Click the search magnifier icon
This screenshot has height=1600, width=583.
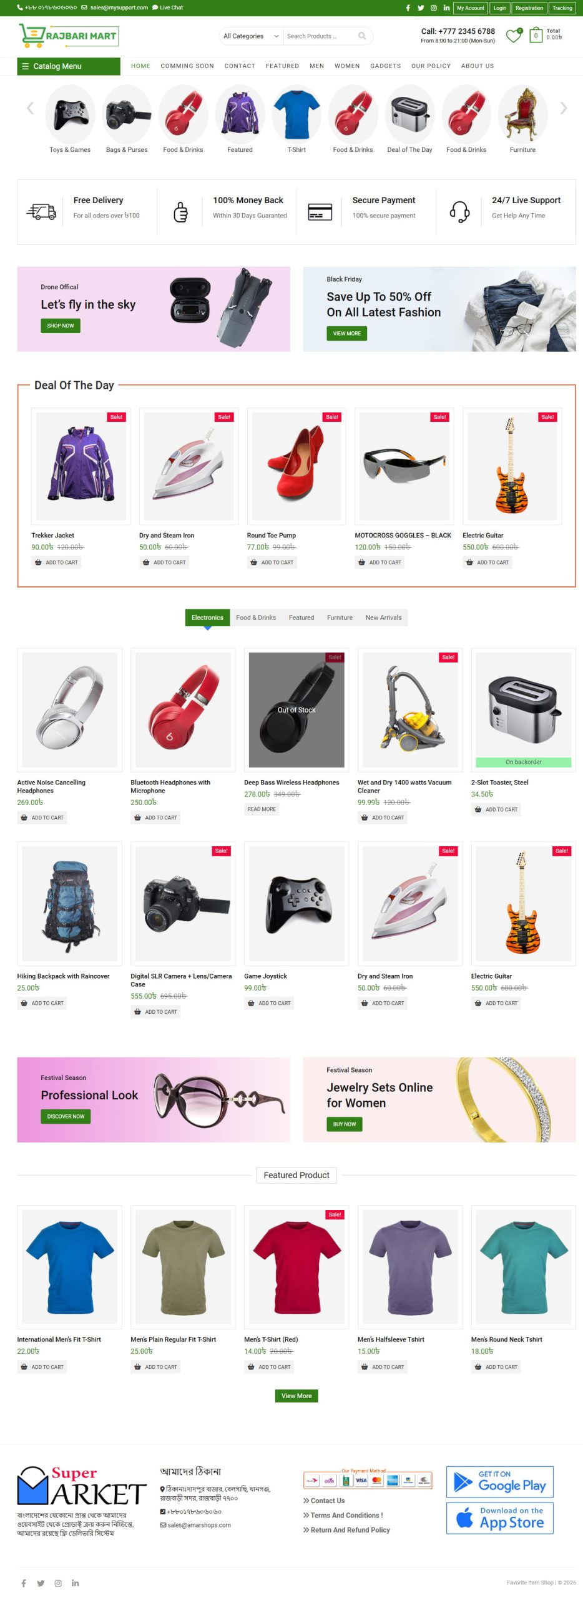(x=362, y=36)
